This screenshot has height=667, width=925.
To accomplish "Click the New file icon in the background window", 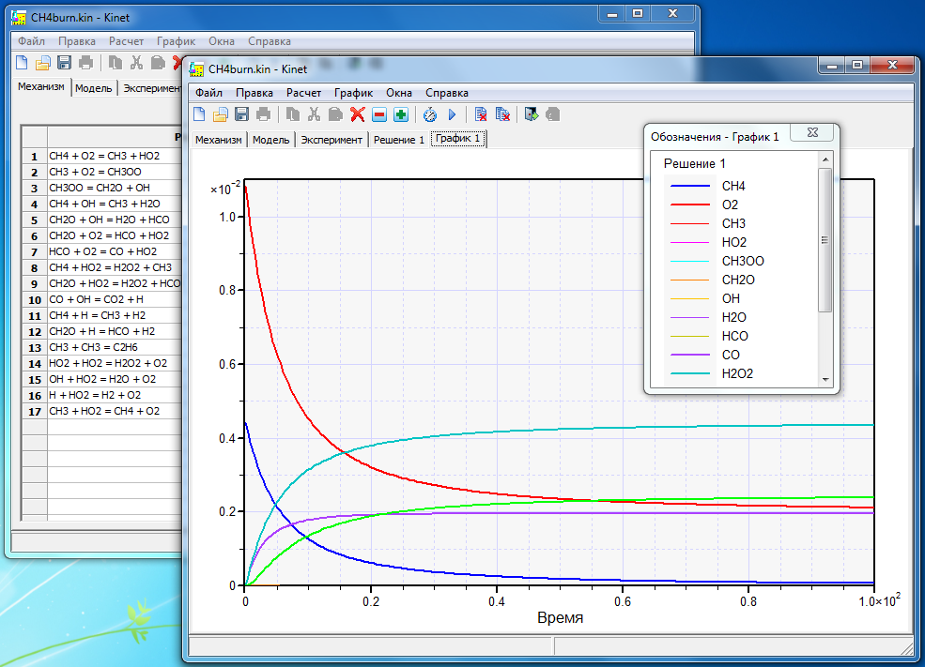I will (22, 63).
